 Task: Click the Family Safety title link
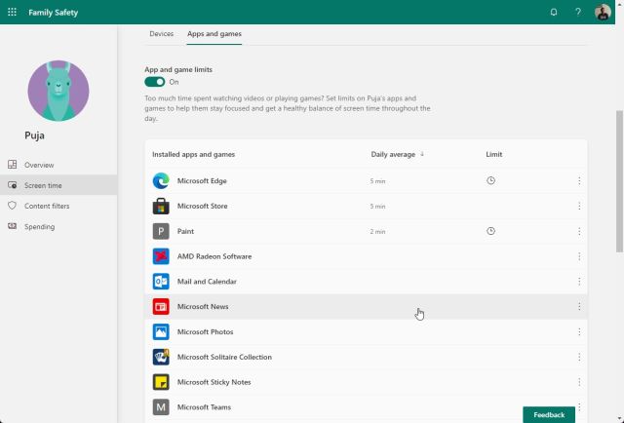(x=54, y=13)
